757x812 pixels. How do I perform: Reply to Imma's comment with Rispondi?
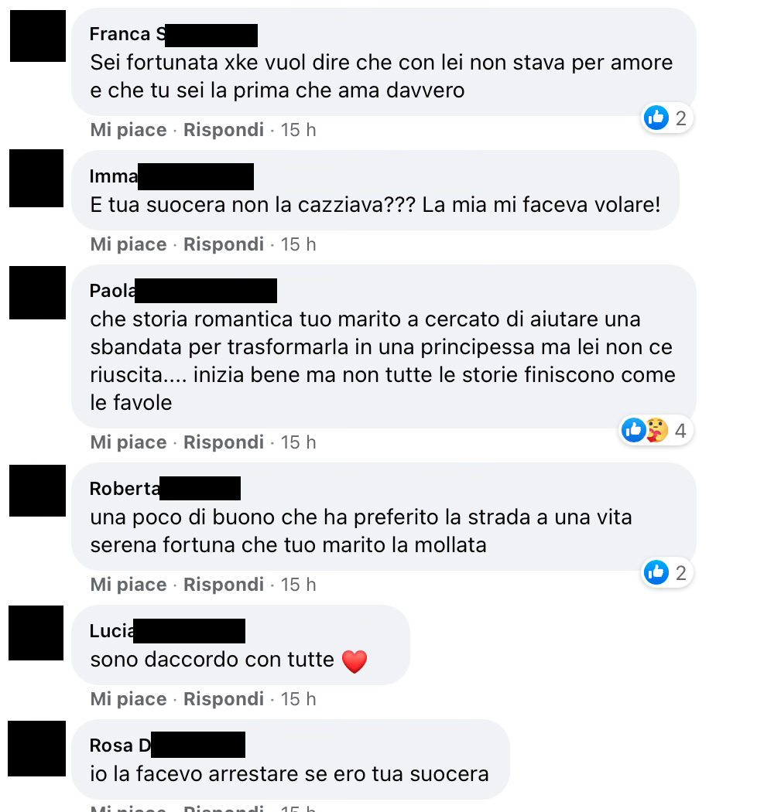[x=224, y=244]
